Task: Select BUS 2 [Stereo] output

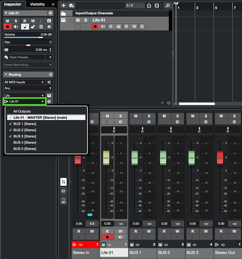Action: click(46, 130)
